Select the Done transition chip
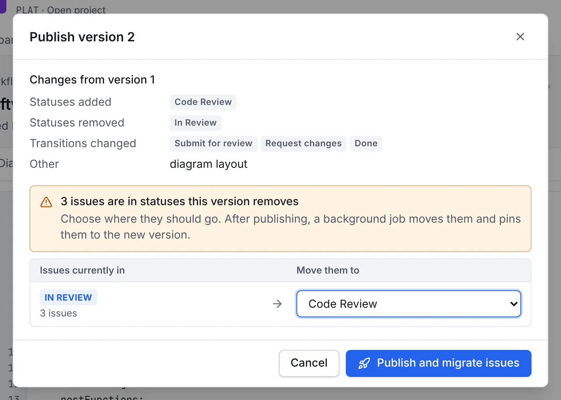The image size is (561, 400). 366,144
